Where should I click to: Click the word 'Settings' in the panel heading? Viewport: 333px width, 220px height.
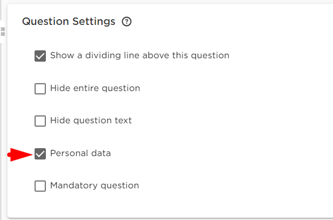coord(94,21)
